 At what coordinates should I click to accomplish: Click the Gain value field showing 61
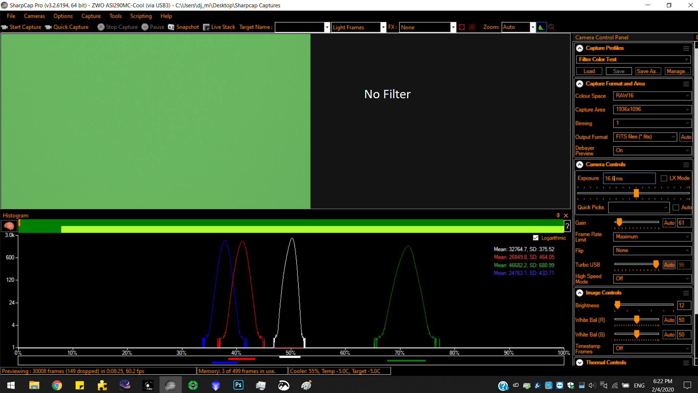point(684,223)
